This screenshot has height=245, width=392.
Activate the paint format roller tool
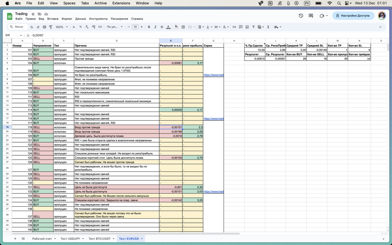[x=51, y=27]
